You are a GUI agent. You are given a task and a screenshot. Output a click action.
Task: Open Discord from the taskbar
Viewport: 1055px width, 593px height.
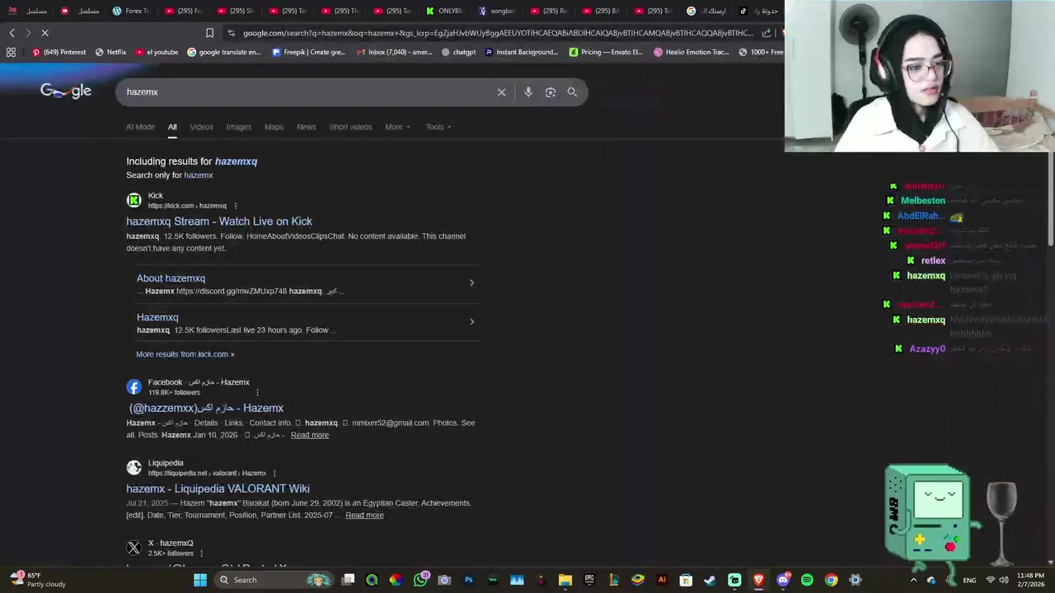click(x=783, y=580)
